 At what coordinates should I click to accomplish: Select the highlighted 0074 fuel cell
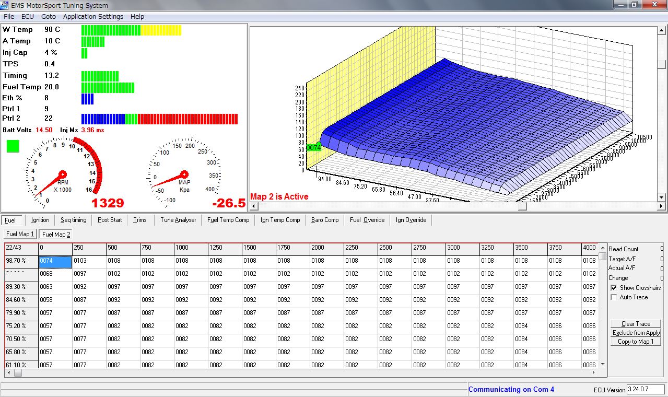point(55,262)
